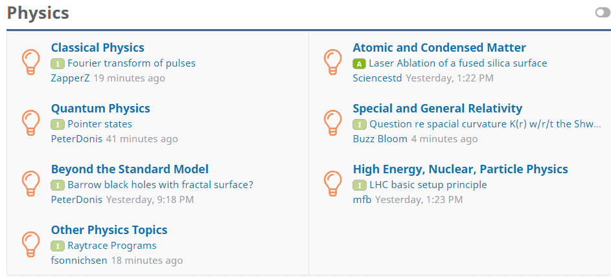Image resolution: width=611 pixels, height=278 pixels.
Task: Open Buzz Bloom's profile link
Action: (x=380, y=139)
